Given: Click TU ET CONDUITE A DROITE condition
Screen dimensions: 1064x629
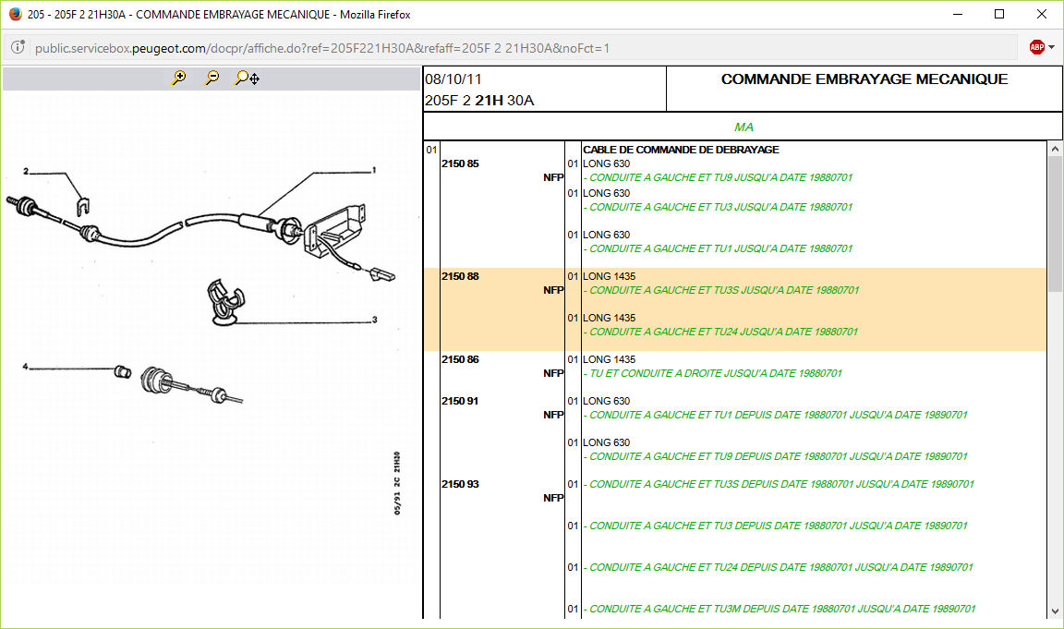Looking at the screenshot, I should (x=712, y=373).
